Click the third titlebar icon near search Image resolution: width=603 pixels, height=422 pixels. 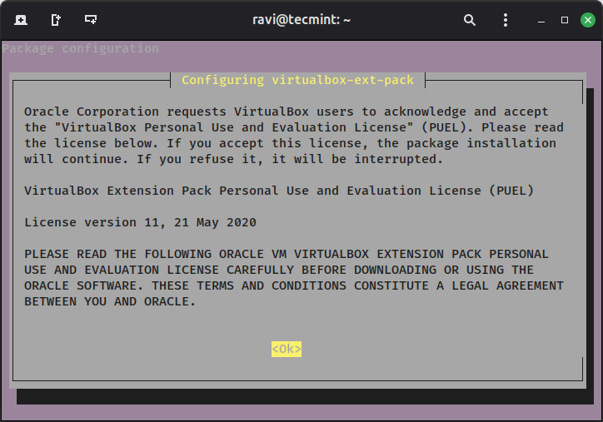(90, 19)
